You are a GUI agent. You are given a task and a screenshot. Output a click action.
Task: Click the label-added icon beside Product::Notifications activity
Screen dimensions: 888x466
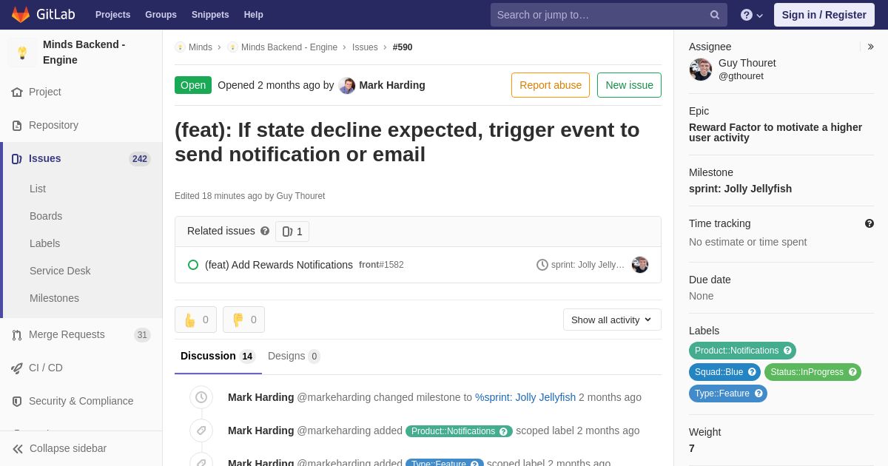click(201, 430)
